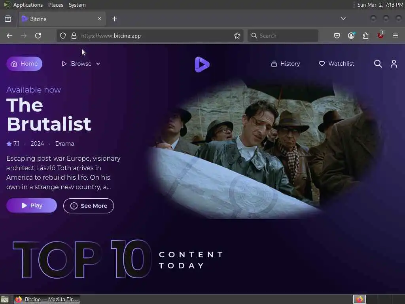Click the 7.1 star rating
Image resolution: width=405 pixels, height=304 pixels.
point(13,144)
